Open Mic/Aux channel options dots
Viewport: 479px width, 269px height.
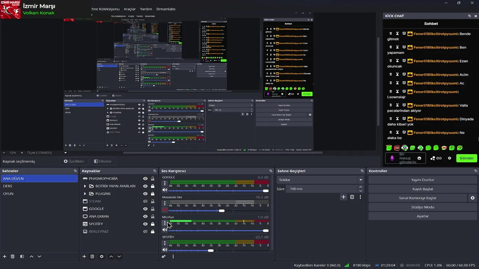click(x=165, y=223)
